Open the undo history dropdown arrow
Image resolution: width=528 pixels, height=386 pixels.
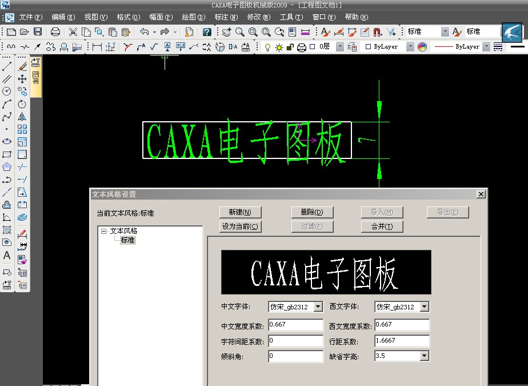[154, 32]
